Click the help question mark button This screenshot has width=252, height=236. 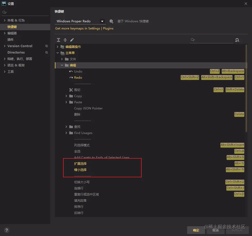point(7,230)
